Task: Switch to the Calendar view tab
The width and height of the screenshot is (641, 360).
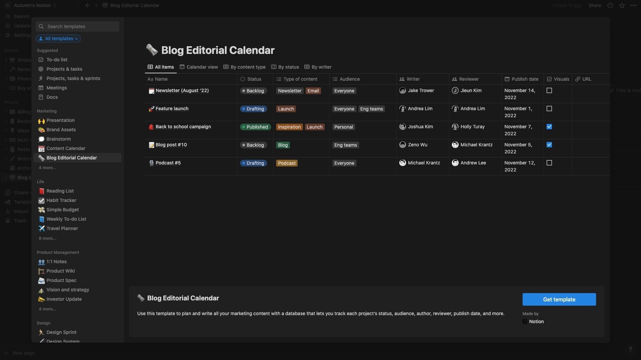Action: pos(199,67)
